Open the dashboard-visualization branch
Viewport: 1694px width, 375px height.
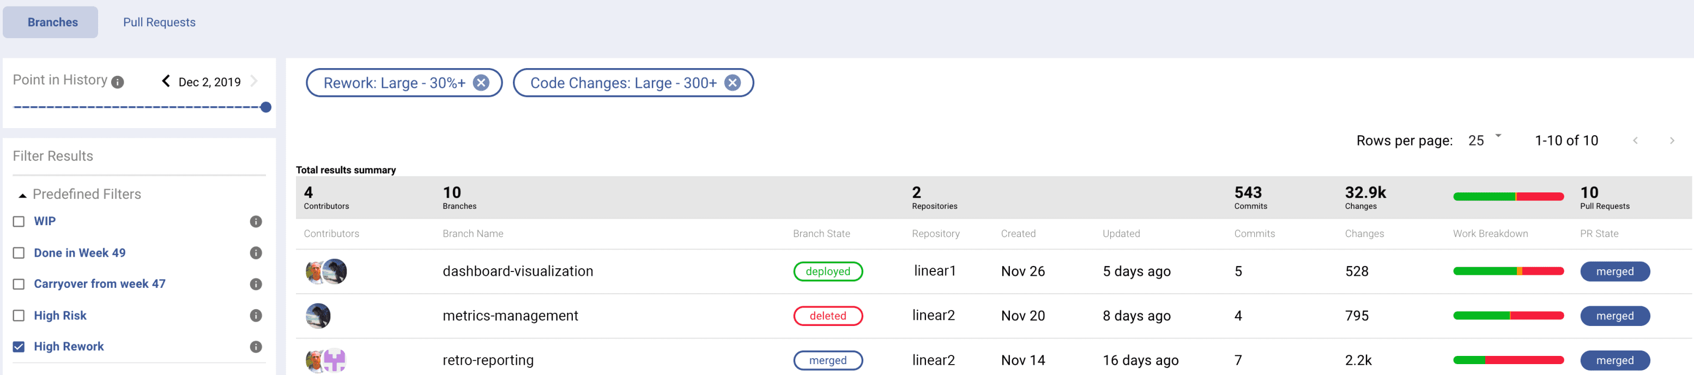(518, 271)
